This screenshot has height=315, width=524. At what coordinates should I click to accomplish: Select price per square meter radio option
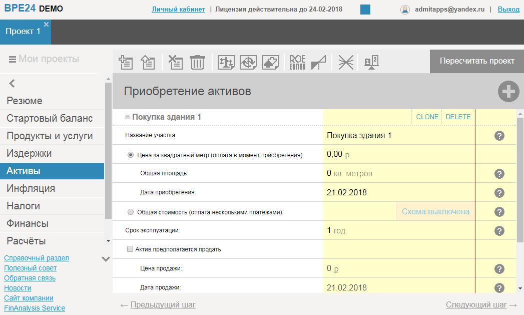131,155
